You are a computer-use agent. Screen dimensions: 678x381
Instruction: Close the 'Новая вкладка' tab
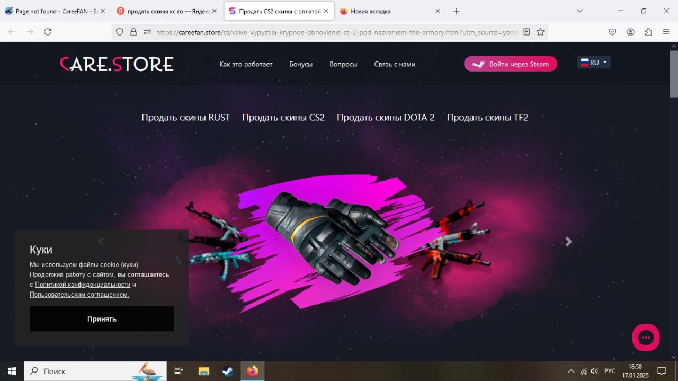click(x=438, y=11)
